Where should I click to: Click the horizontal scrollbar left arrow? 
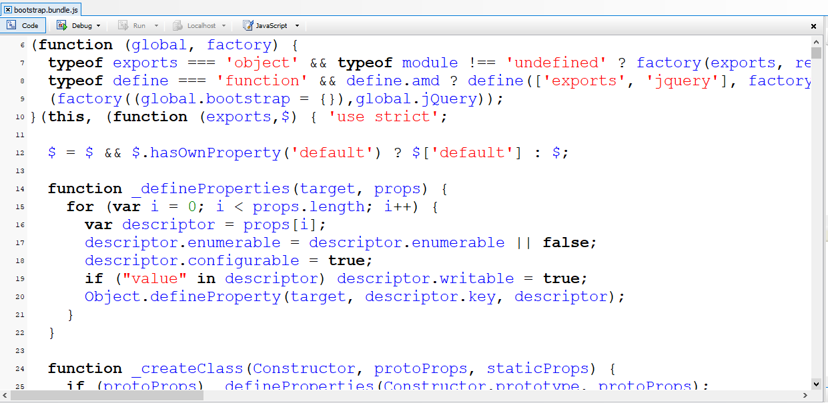coord(5,396)
